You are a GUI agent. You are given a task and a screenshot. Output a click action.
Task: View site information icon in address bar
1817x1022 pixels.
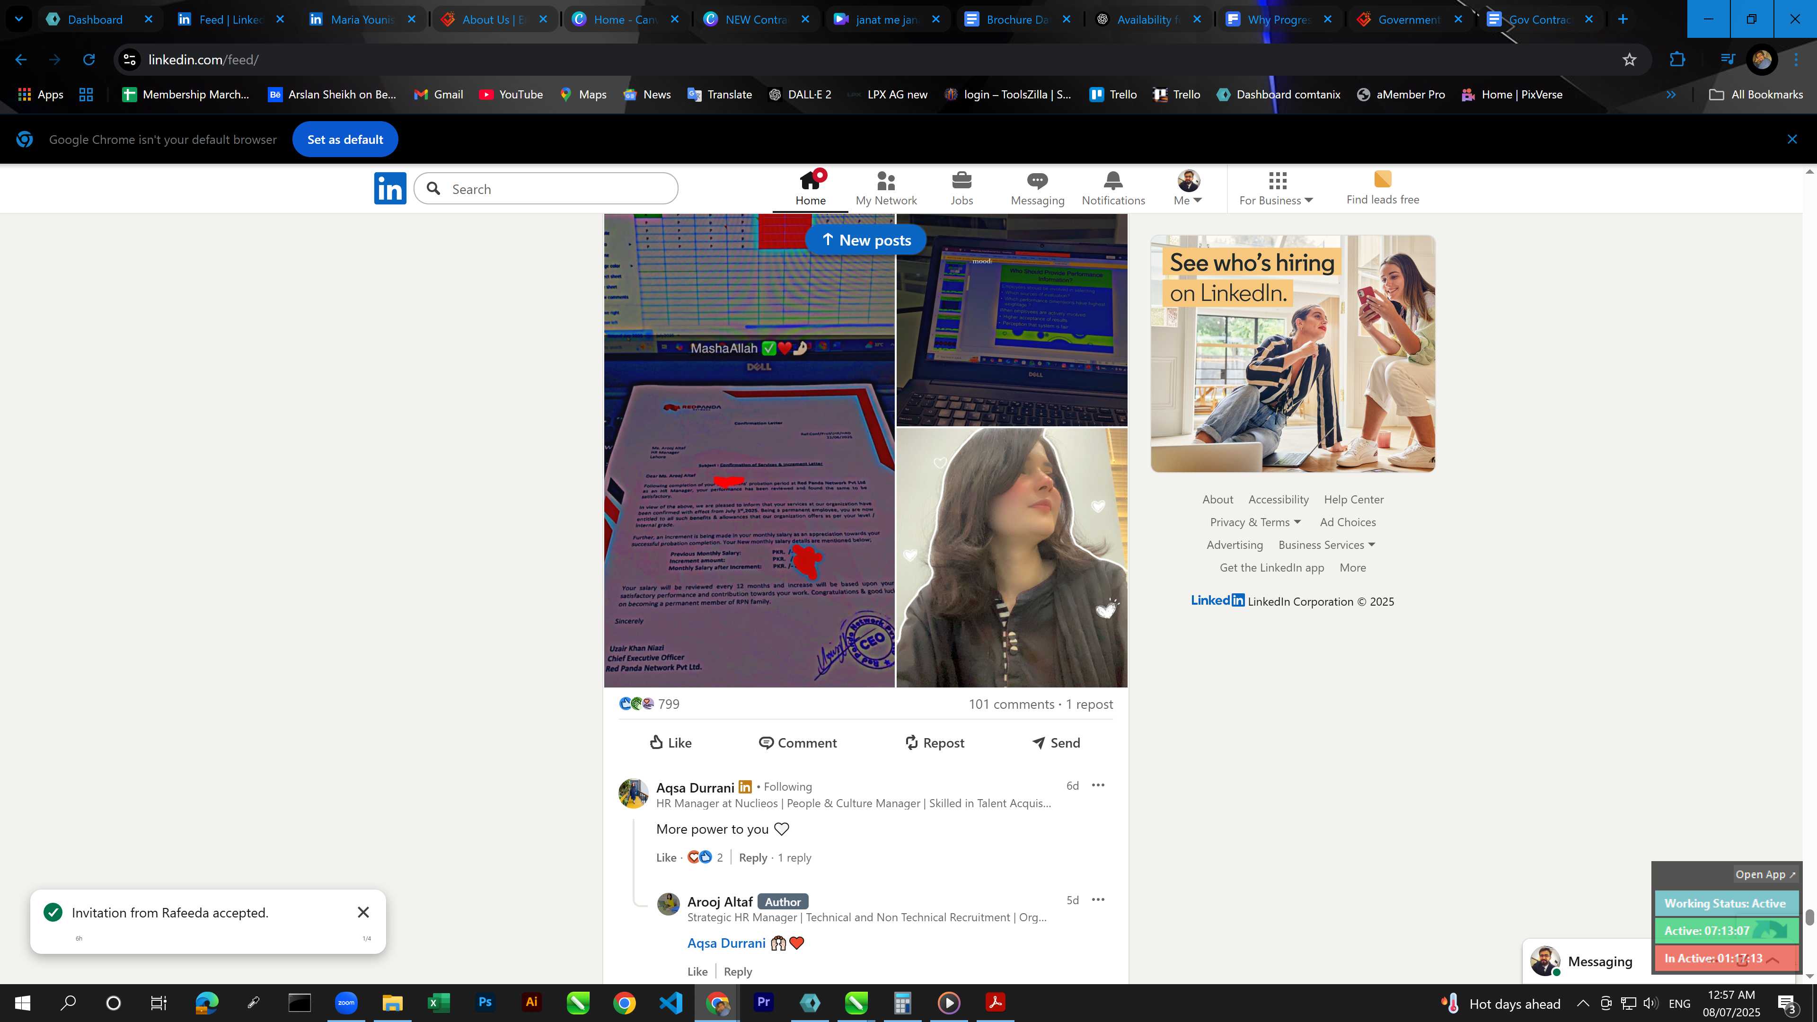pyautogui.click(x=130, y=60)
